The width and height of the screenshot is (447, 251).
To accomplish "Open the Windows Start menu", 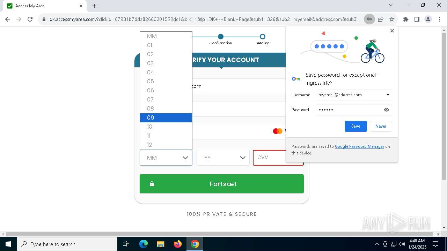I will click(x=8, y=244).
